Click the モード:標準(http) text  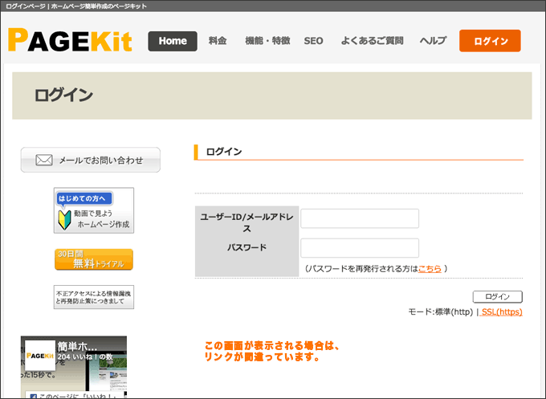[x=441, y=312]
